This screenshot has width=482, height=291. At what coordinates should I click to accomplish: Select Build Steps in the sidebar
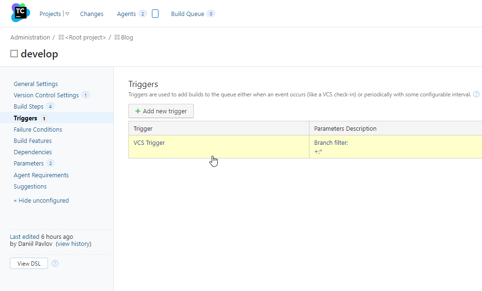[29, 107]
